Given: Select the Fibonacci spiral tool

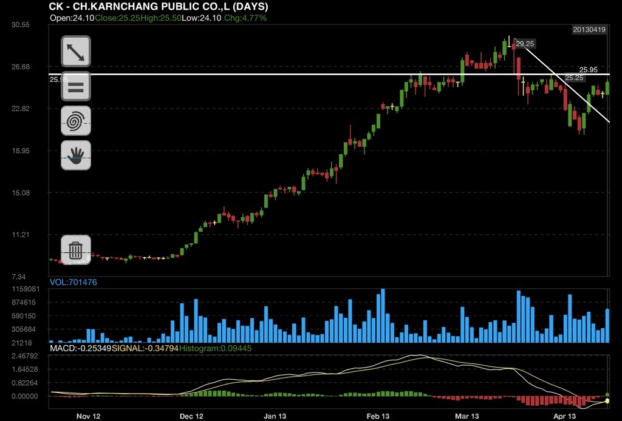Looking at the screenshot, I should [76, 121].
